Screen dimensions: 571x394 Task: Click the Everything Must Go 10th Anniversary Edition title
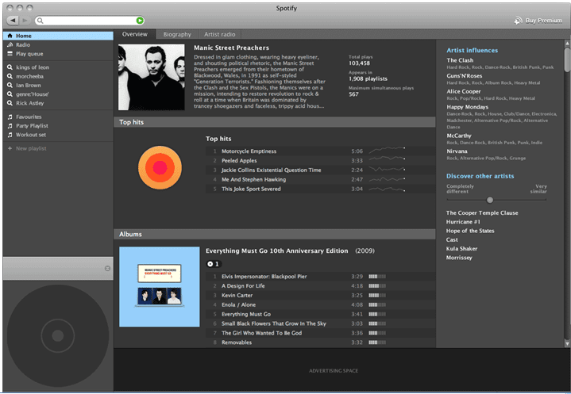click(276, 251)
